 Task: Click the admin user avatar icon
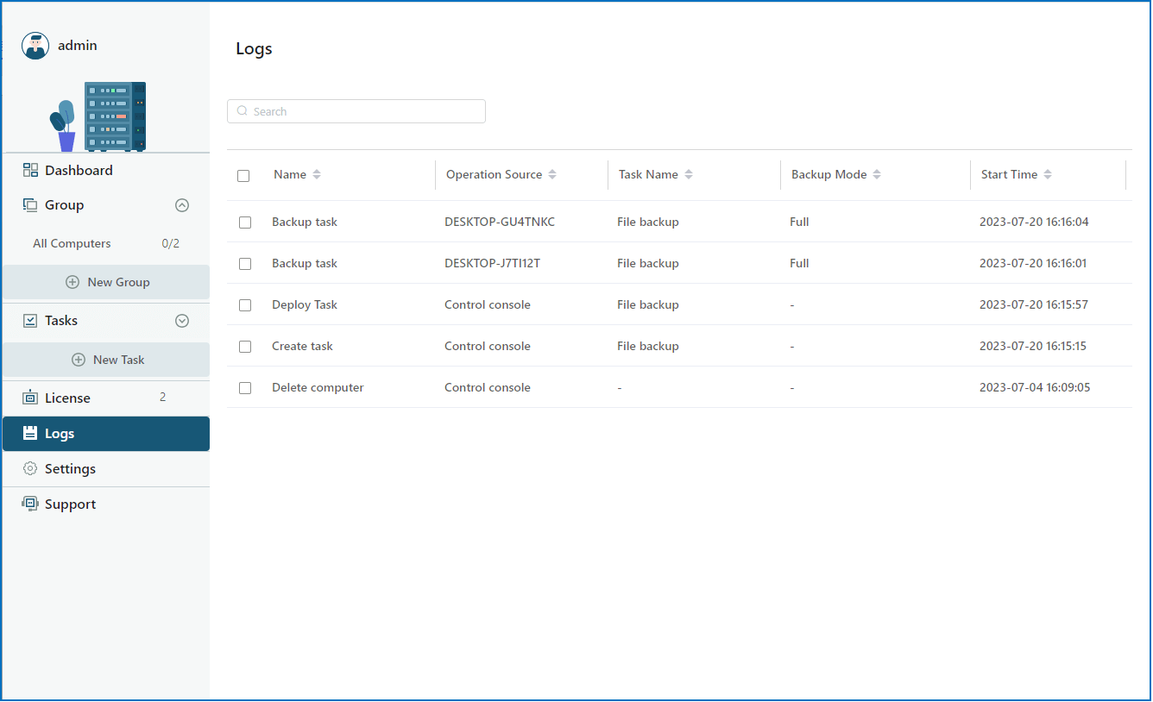tap(35, 46)
